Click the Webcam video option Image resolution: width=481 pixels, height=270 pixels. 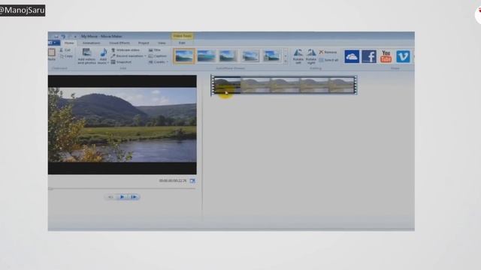click(x=126, y=50)
